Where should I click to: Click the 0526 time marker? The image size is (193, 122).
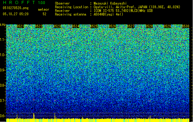(x=112, y=26)
